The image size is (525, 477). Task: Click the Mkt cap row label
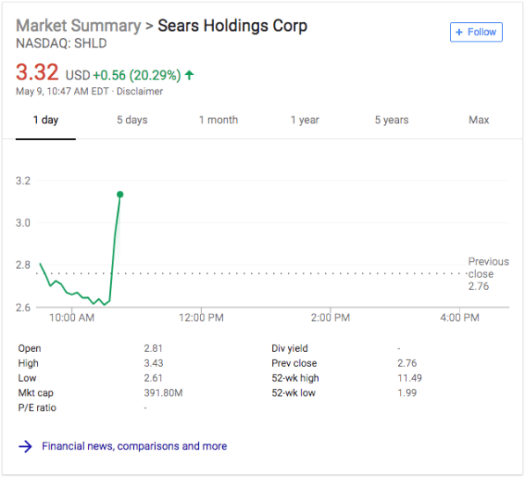(x=36, y=392)
